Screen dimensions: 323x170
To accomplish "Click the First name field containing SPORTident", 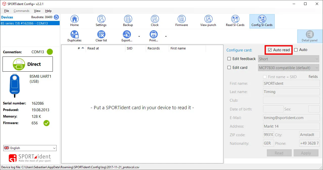I will 291,83.
